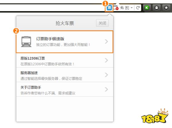Click the chevron beside 服务器加速
172x128 pixels.
tap(106, 75)
